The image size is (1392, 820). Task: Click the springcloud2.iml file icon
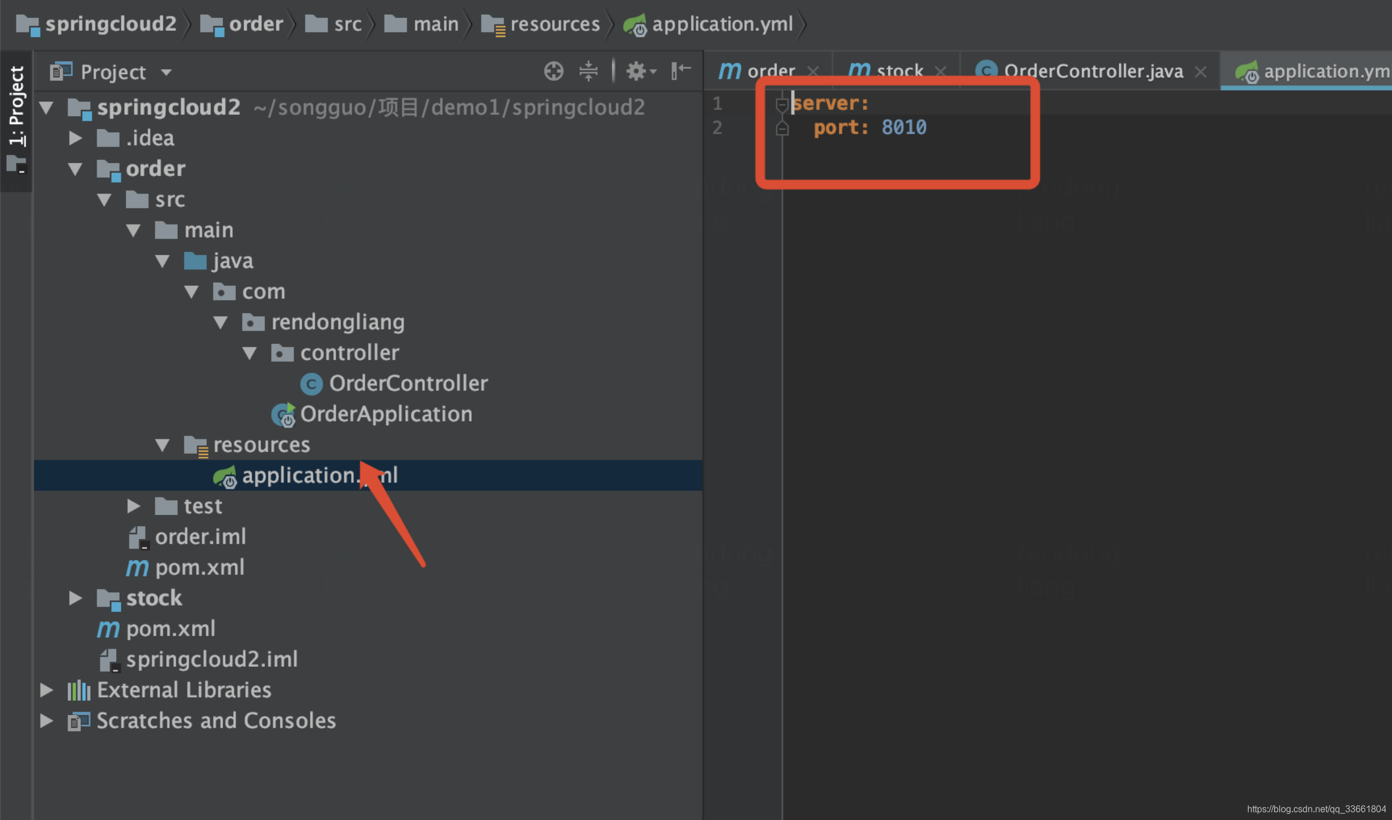109,660
